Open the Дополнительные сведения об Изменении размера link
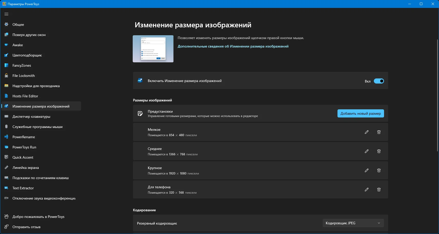Screen dimensions: 439x234 tap(233, 46)
